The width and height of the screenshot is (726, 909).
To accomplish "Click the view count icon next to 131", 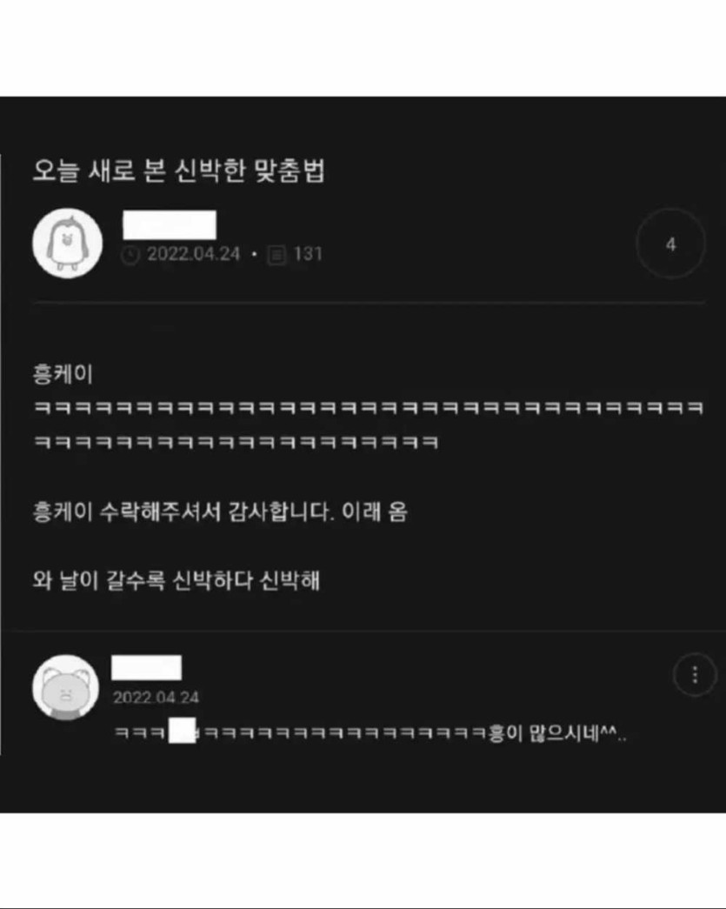I will pos(276,255).
